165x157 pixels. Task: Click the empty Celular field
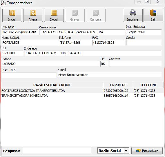144,43
